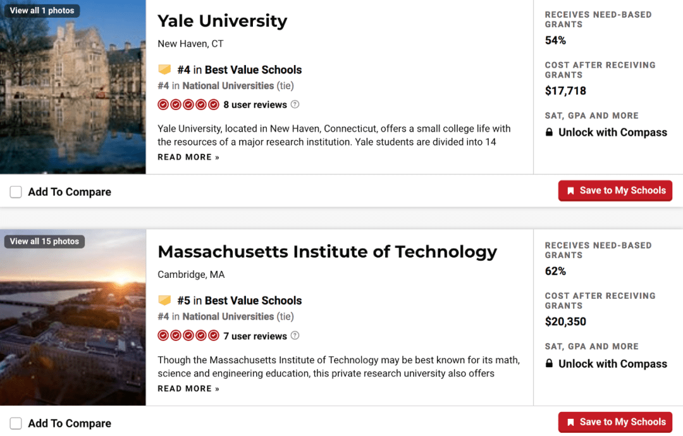Open the Yale University title link
The image size is (683, 436).
point(222,21)
